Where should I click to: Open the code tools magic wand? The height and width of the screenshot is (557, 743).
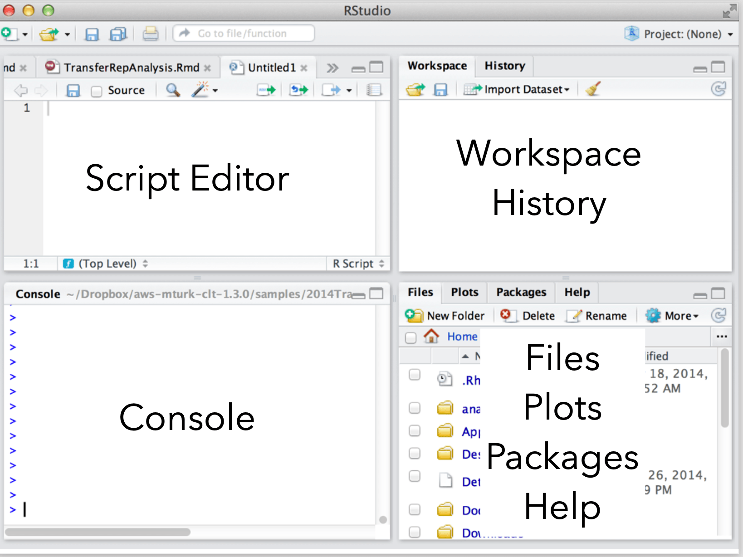[200, 90]
